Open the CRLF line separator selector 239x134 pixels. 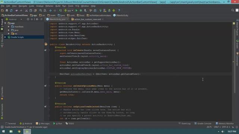[217, 127]
